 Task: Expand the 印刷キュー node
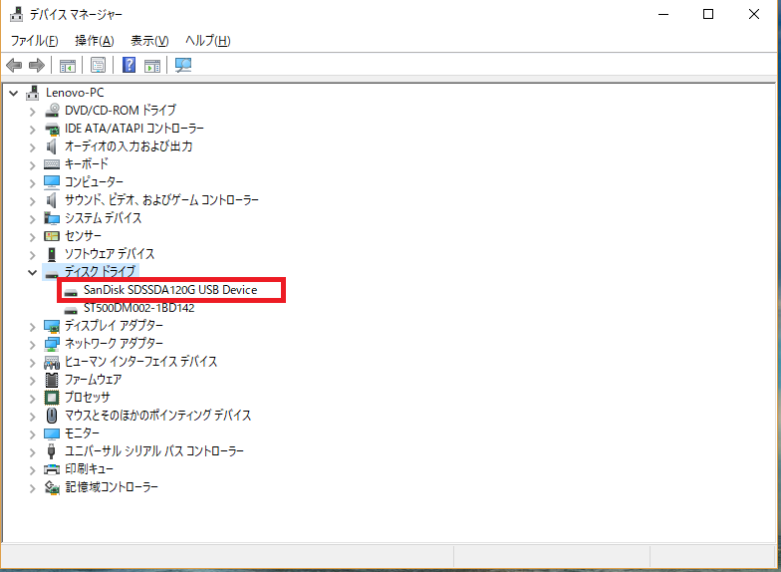(x=32, y=470)
